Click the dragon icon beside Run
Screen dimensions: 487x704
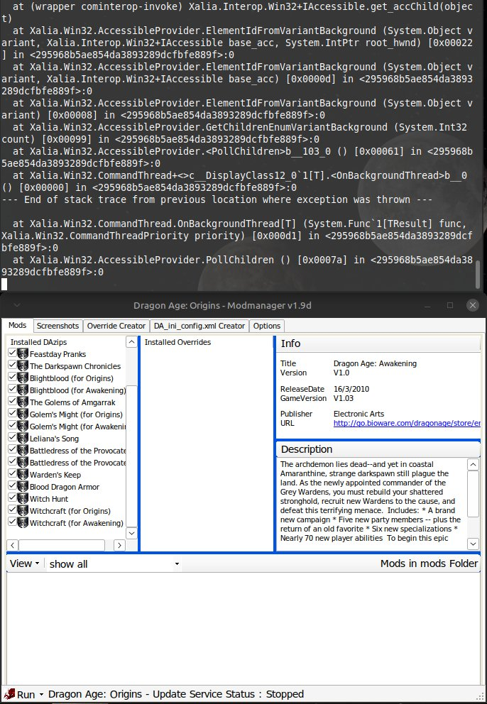point(9,694)
